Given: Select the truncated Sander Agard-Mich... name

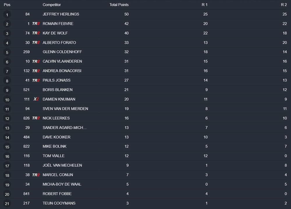Looking at the screenshot, I should (x=65, y=128).
